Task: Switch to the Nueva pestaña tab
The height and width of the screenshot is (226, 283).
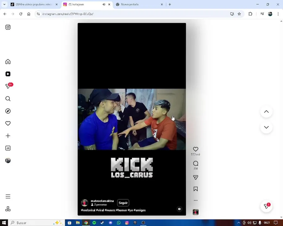Action: (x=139, y=4)
